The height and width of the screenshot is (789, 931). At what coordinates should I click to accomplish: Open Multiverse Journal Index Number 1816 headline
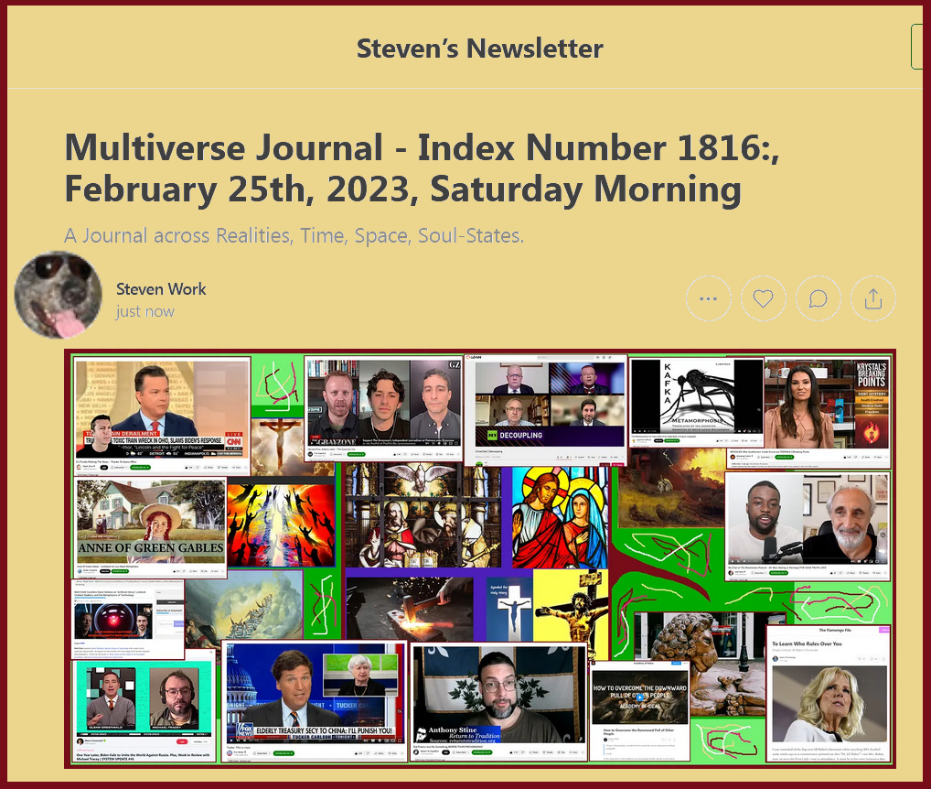[422, 168]
